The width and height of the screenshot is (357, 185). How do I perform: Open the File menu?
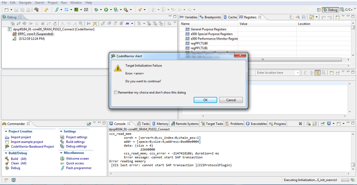tap(4, 2)
